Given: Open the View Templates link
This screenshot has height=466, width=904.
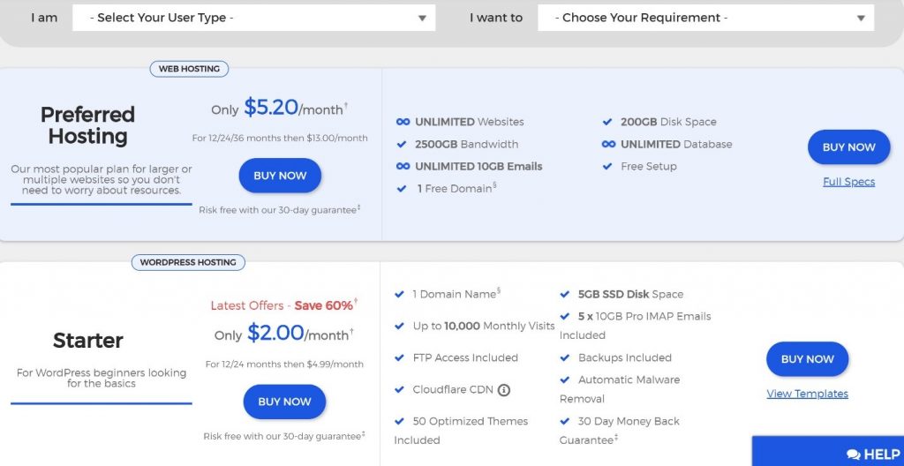Looking at the screenshot, I should click(x=807, y=394).
